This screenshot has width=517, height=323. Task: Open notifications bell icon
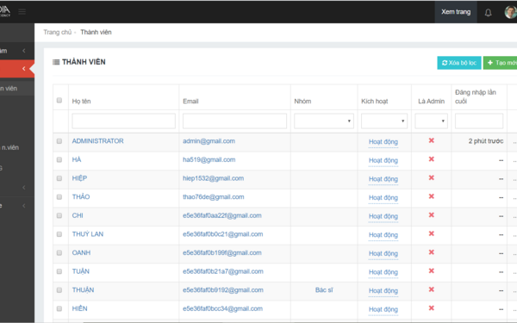(489, 13)
